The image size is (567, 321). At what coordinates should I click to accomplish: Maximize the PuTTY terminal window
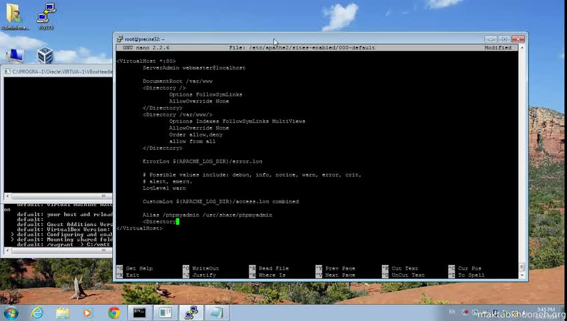(504, 39)
